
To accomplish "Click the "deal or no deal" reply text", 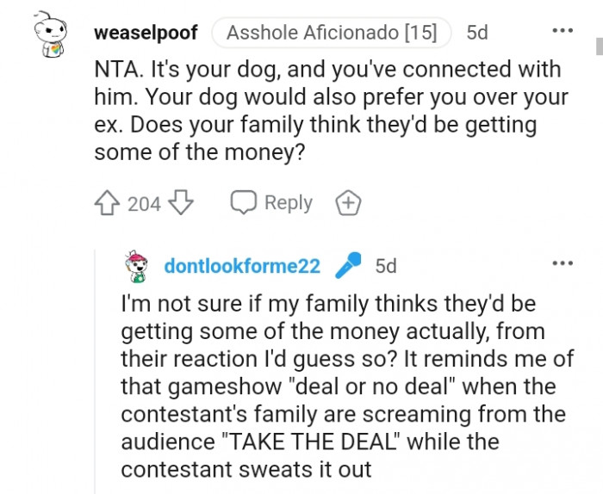I will 343,386.
